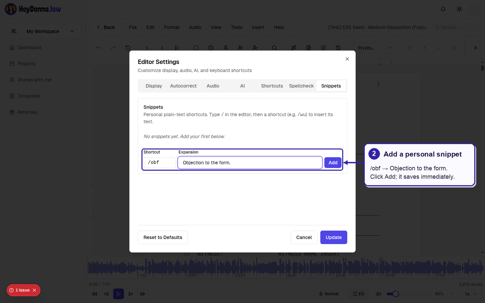Click the fast forward playback button
The height and width of the screenshot is (303, 485).
coord(143,294)
